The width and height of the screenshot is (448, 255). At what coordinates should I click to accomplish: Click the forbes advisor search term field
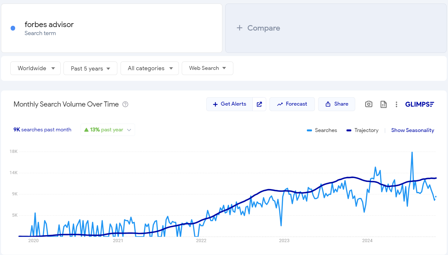click(112, 28)
